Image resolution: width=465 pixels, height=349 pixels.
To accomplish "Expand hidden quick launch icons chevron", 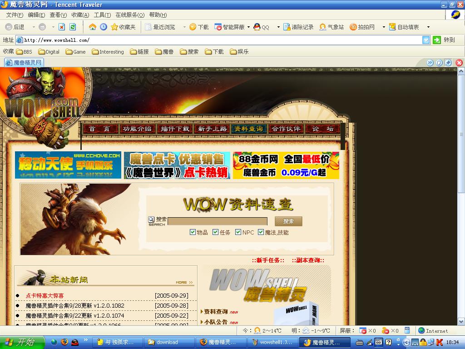I will 86,340.
